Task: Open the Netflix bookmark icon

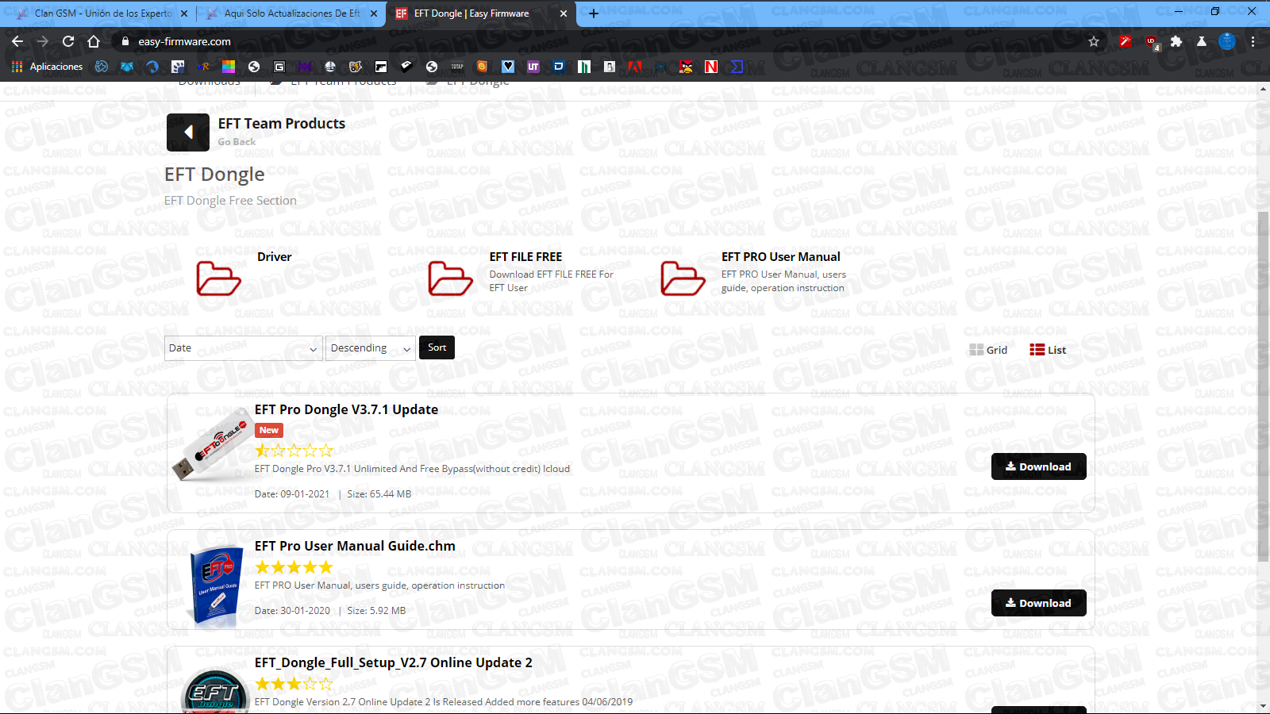Action: (711, 67)
